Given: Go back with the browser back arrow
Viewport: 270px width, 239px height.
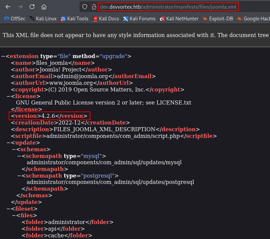Looking at the screenshot, I should [x=8, y=7].
